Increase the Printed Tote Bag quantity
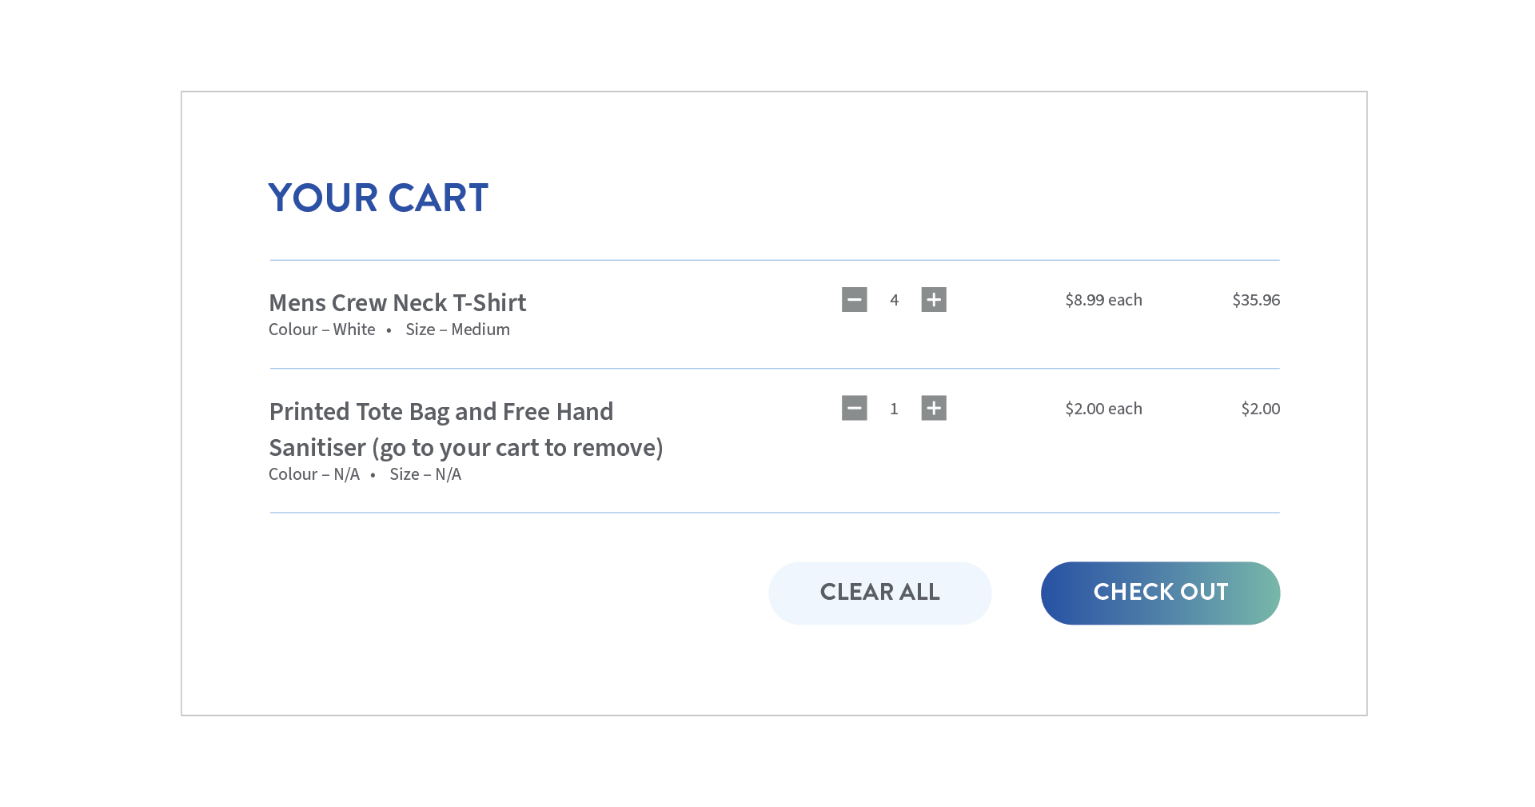This screenshot has width=1535, height=807. pos(934,408)
